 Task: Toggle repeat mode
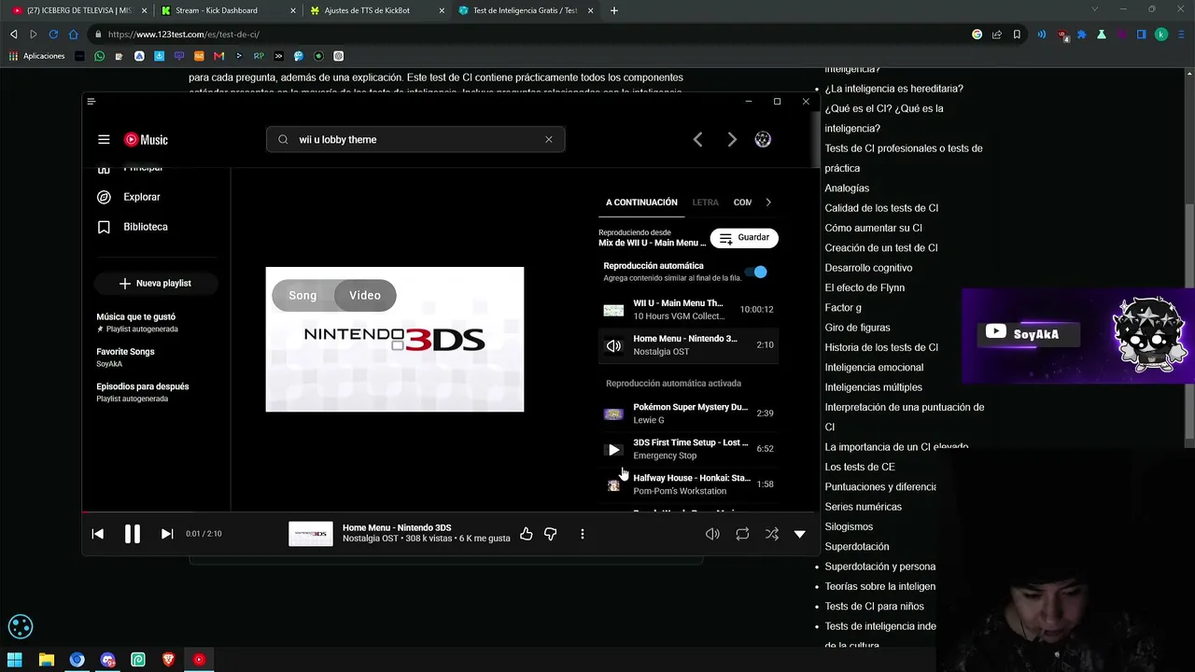(742, 534)
